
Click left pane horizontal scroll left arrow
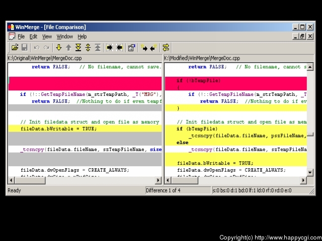[11, 180]
